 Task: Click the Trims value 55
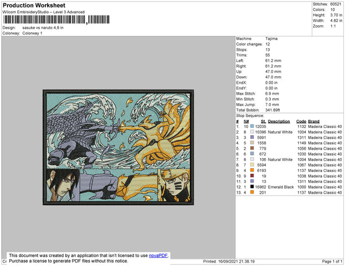[267, 55]
